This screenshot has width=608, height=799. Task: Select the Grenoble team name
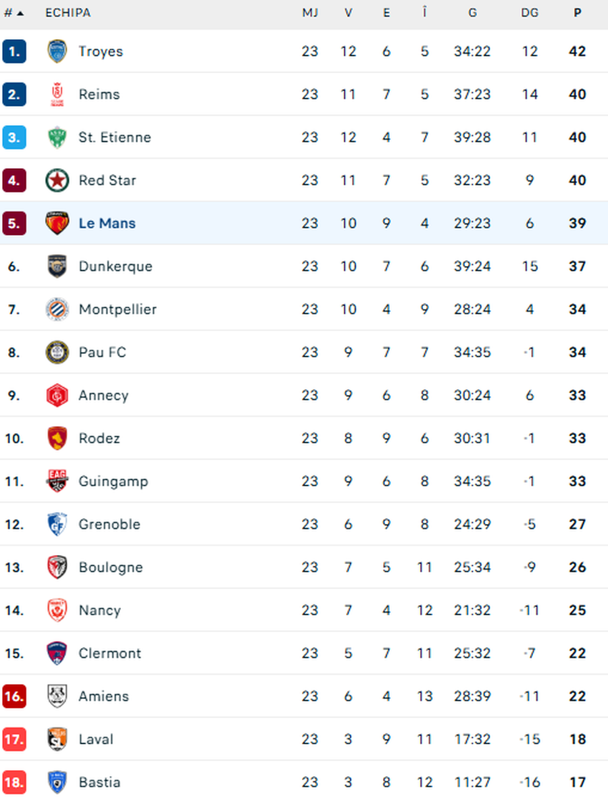click(109, 524)
